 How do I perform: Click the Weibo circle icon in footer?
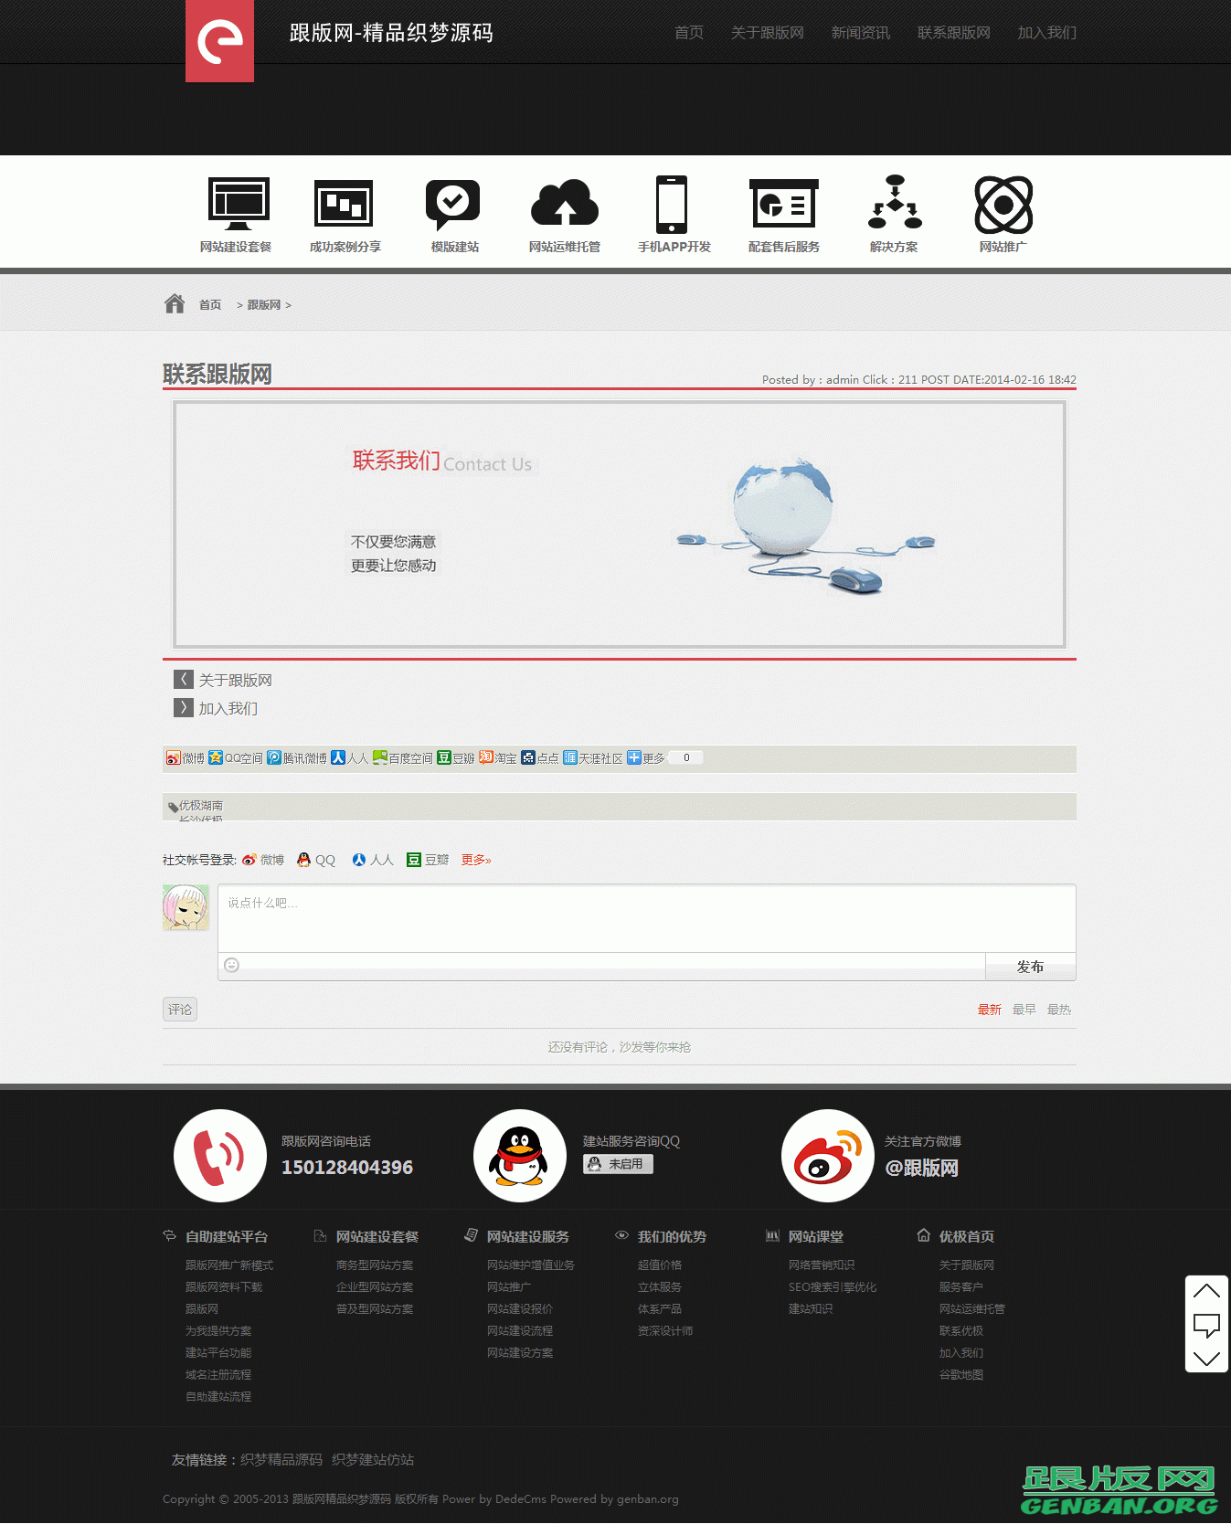click(828, 1156)
